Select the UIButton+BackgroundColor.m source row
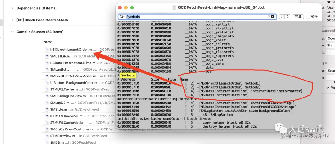 [x=78, y=83]
